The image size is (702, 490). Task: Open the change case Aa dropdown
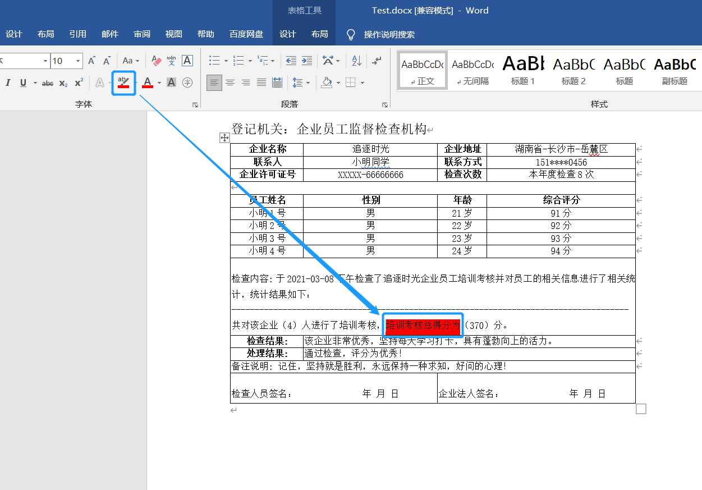click(x=131, y=61)
